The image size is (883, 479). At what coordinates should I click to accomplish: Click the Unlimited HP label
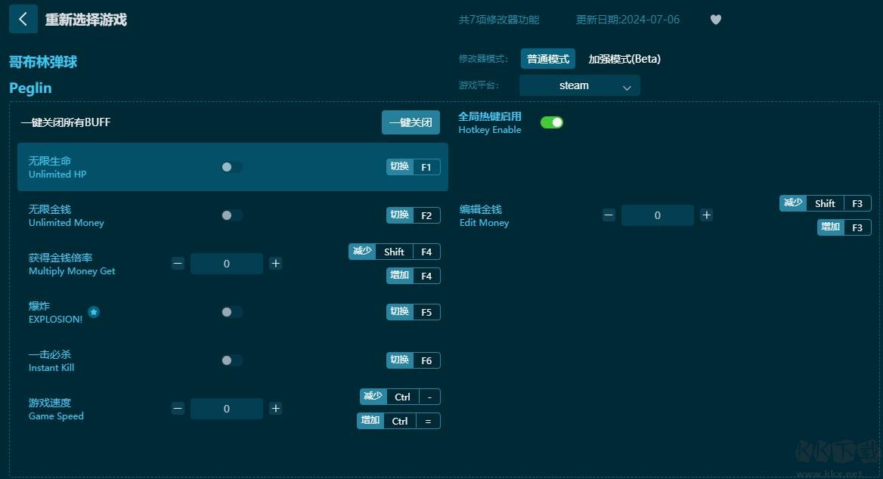(x=57, y=175)
